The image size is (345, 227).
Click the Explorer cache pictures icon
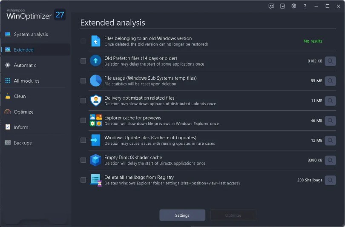pyautogui.click(x=96, y=121)
